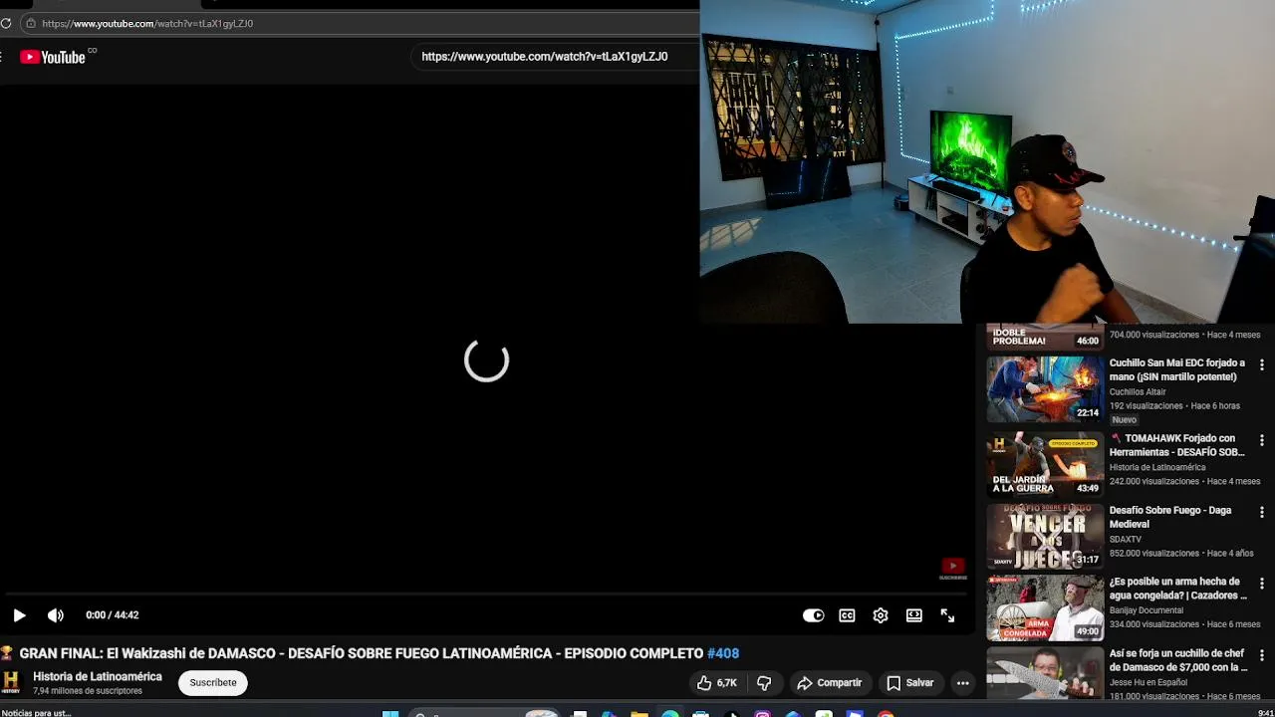
Task: Open the Damasco chef knife thumbnail
Action: [x=1045, y=674]
